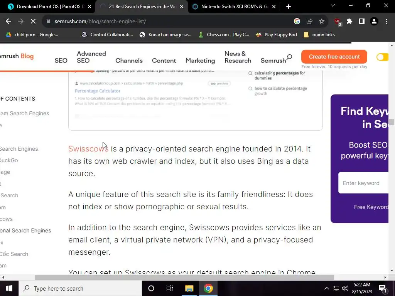Open the Windows Start menu

(9, 288)
